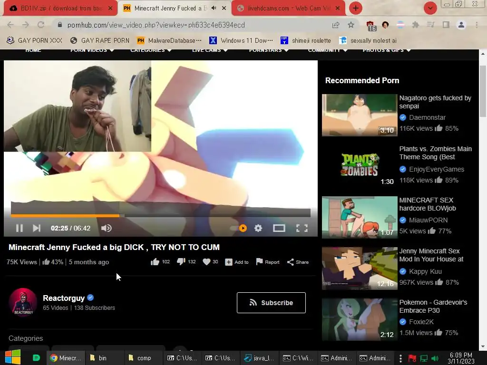Reload the current page

[x=41, y=25]
